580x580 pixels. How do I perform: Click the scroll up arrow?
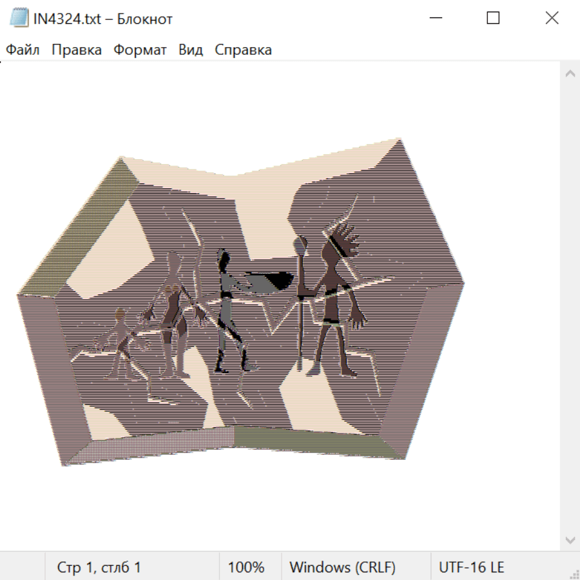(570, 74)
